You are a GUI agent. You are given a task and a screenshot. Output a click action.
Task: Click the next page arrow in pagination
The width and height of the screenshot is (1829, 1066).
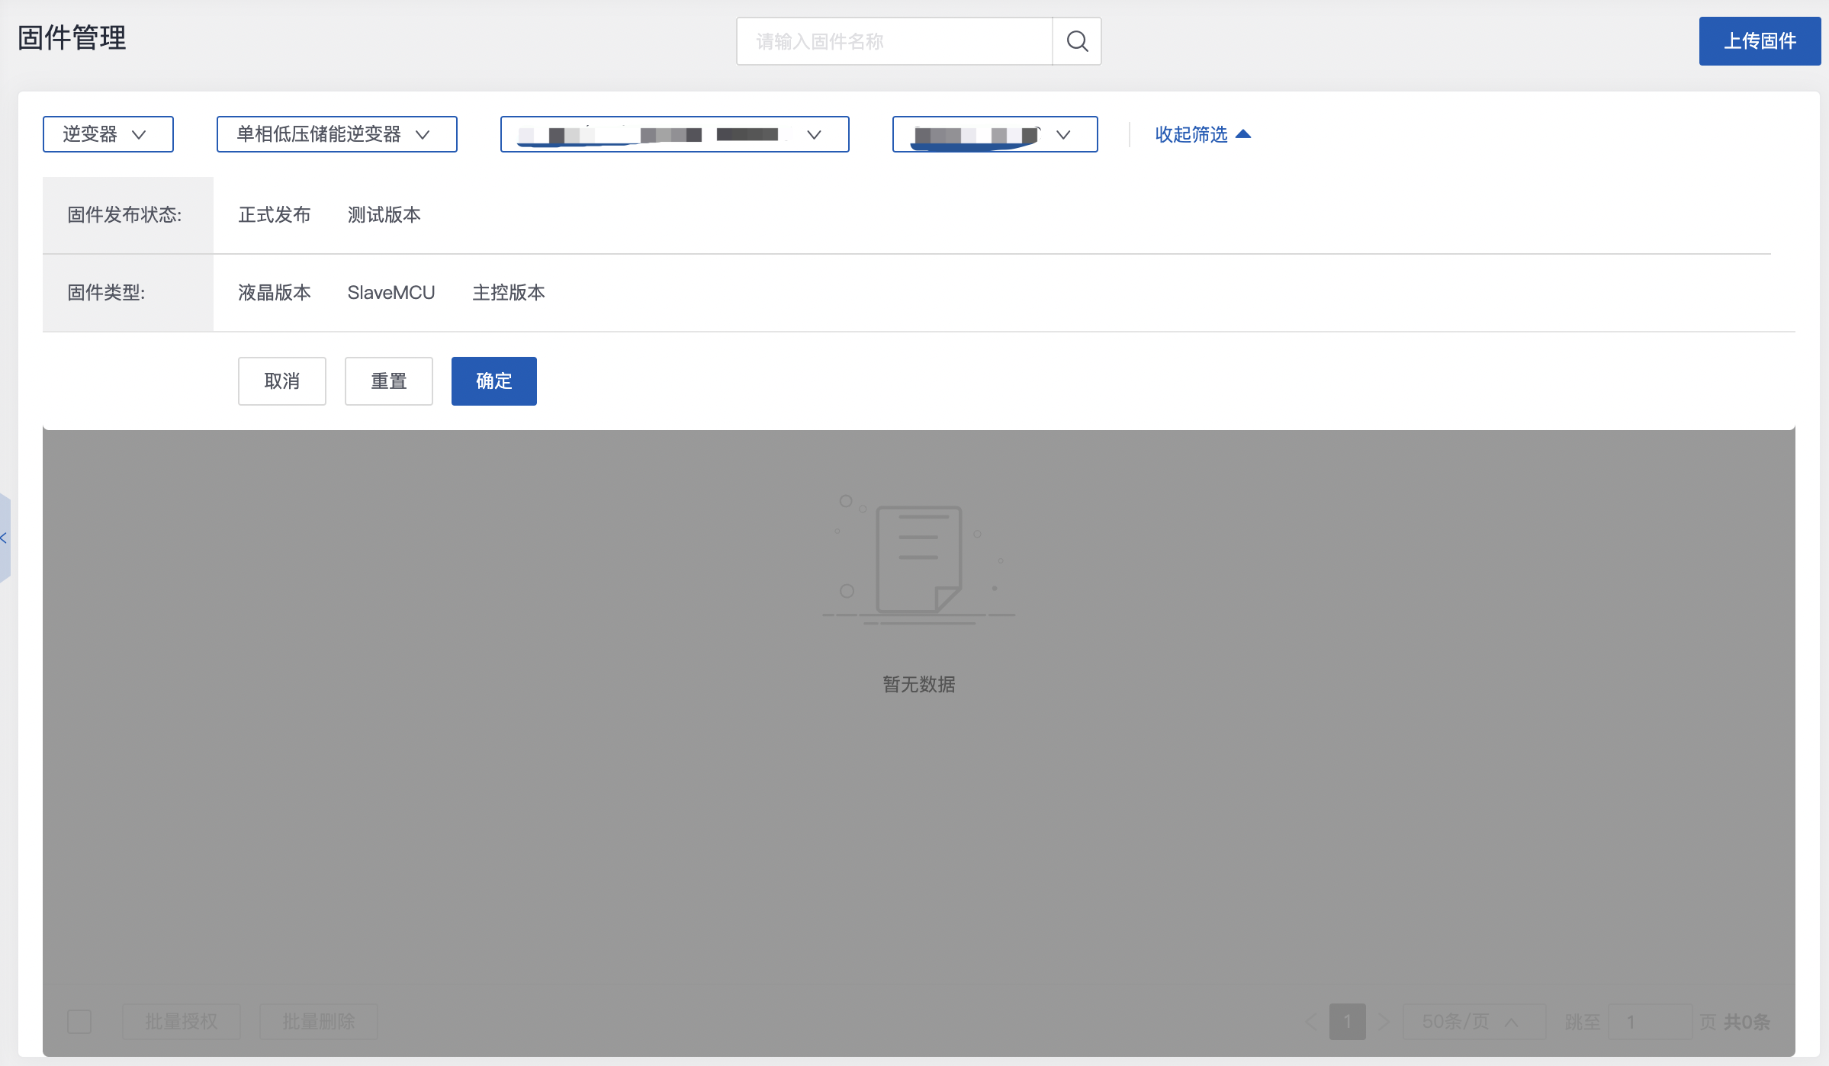pos(1384,1022)
